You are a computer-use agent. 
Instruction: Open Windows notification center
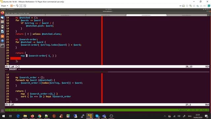206,116
